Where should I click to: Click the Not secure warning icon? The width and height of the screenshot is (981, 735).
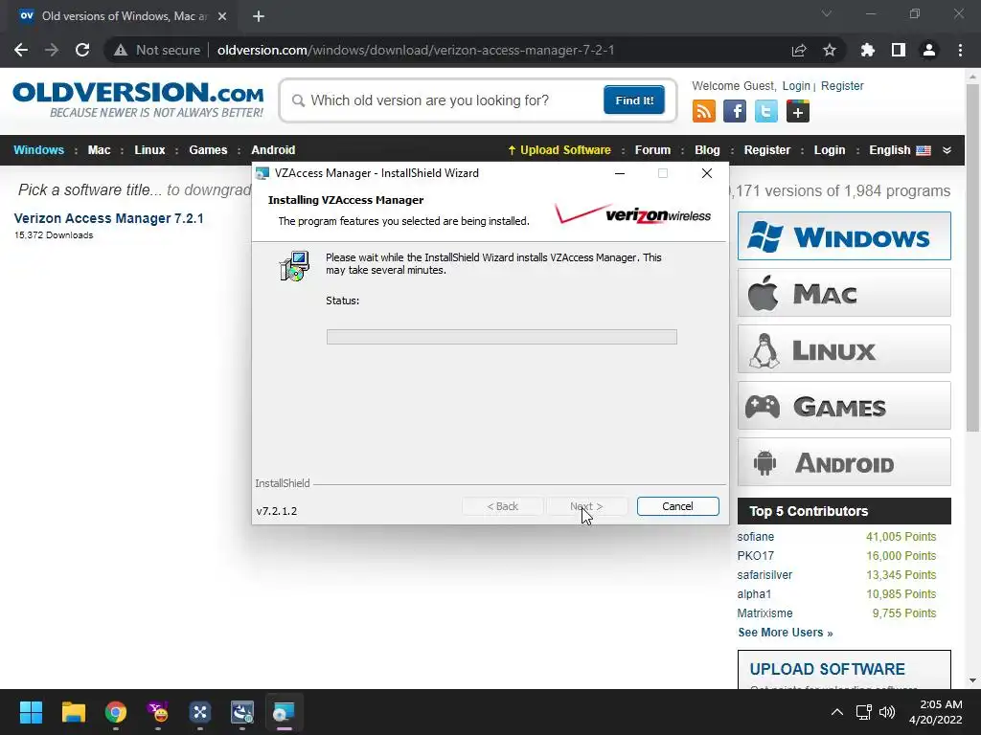tap(121, 50)
